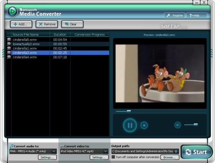Image resolution: width=215 pixels, height=163 pixels.
Task: Click duration 00:07:18
Action: point(60,57)
